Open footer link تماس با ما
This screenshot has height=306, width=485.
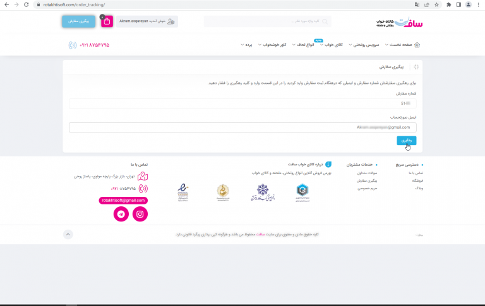[416, 173]
